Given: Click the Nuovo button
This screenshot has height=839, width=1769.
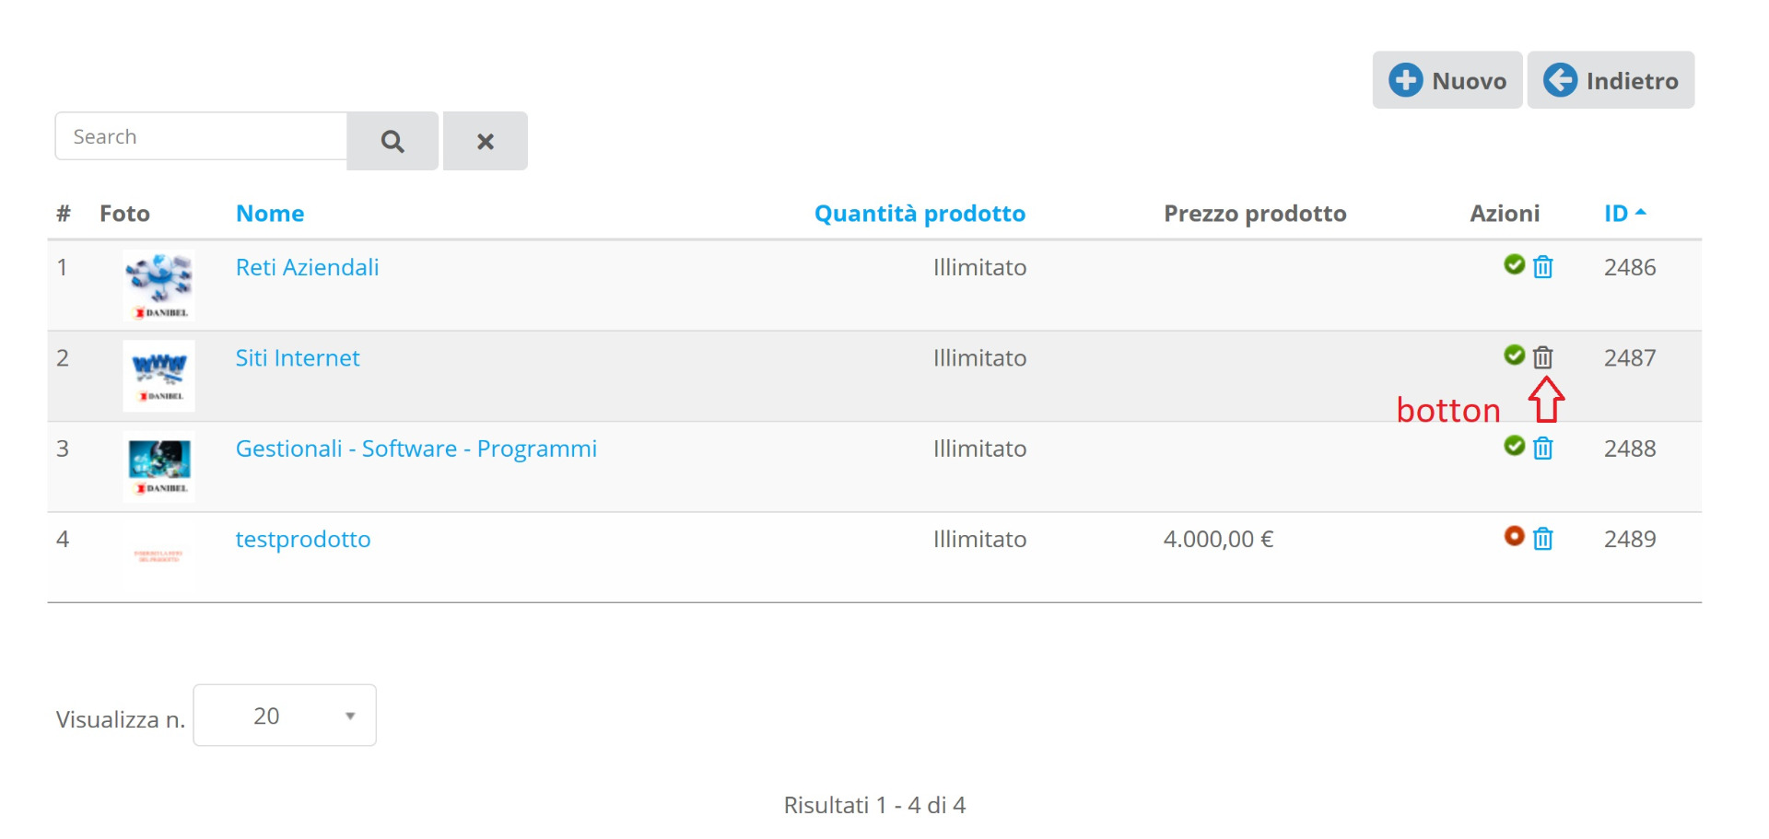Looking at the screenshot, I should [1447, 80].
